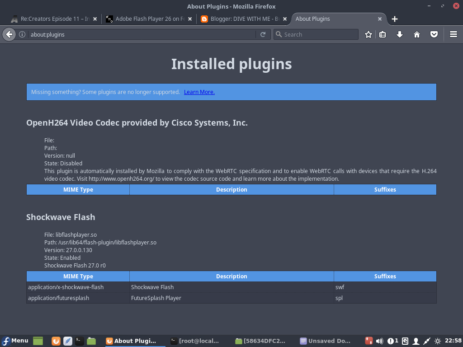Click the Suffixes header above 'swf' cell

click(385, 277)
